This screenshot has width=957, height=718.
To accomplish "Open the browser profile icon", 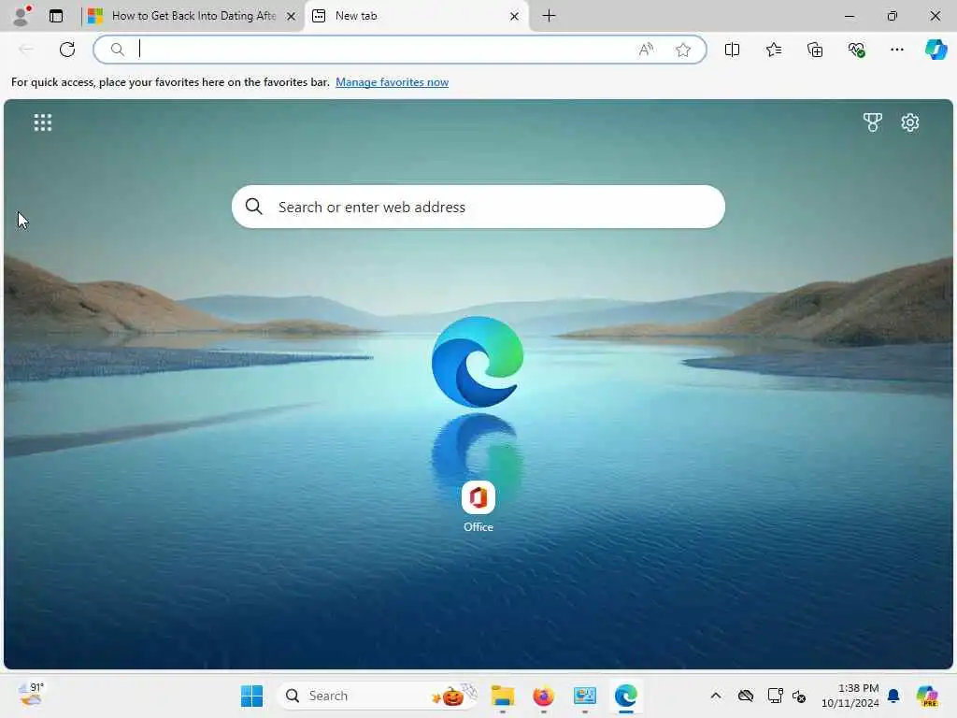I will (x=21, y=16).
